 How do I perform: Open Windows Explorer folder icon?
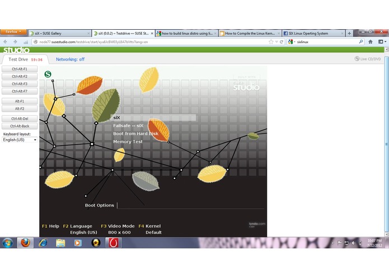[60, 243]
